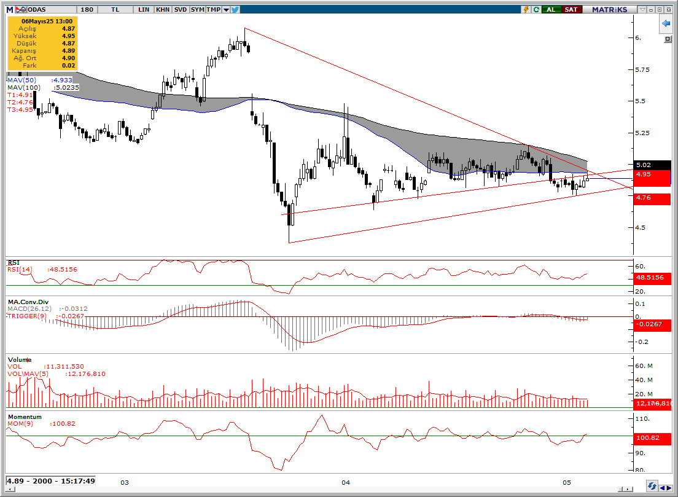Image resolution: width=678 pixels, height=497 pixels.
Task: Select the MAV(50) indicator label
Action: pyautogui.click(x=21, y=80)
